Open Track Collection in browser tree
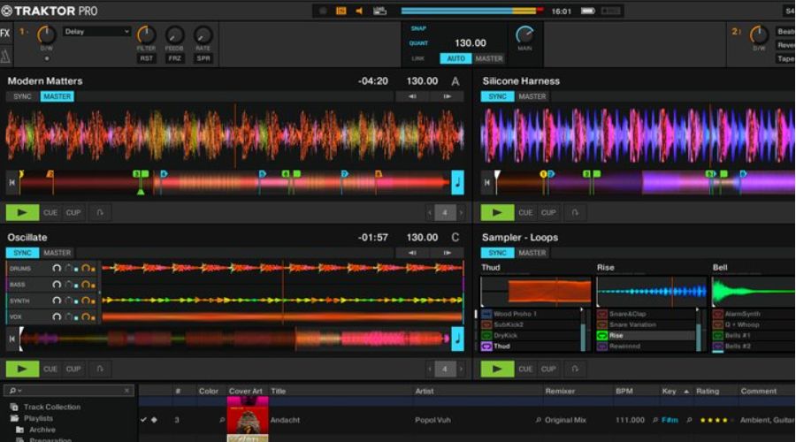The height and width of the screenshot is (442, 796). [x=52, y=407]
